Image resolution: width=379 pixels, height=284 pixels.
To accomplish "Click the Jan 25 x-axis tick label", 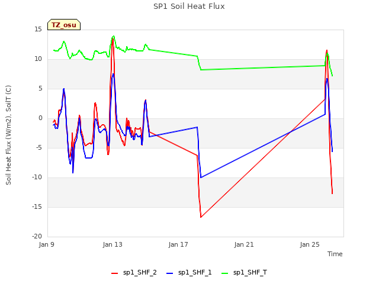I will coord(310,244).
